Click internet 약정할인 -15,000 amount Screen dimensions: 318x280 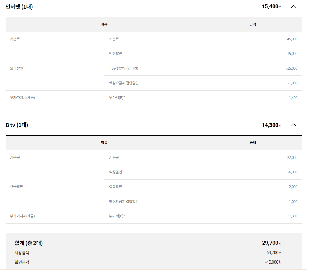[292, 54]
